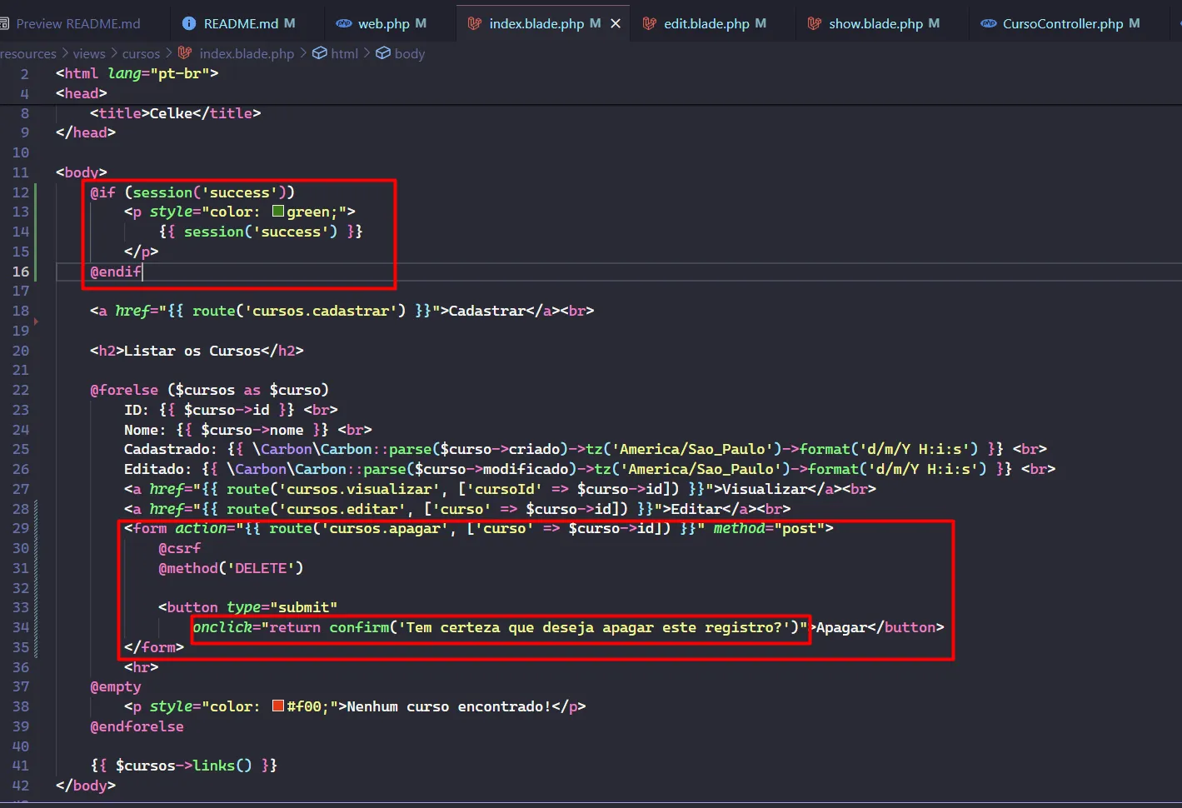Image resolution: width=1182 pixels, height=808 pixels.
Task: Click the index.blade.php breadcrumb label
Action: click(x=247, y=53)
